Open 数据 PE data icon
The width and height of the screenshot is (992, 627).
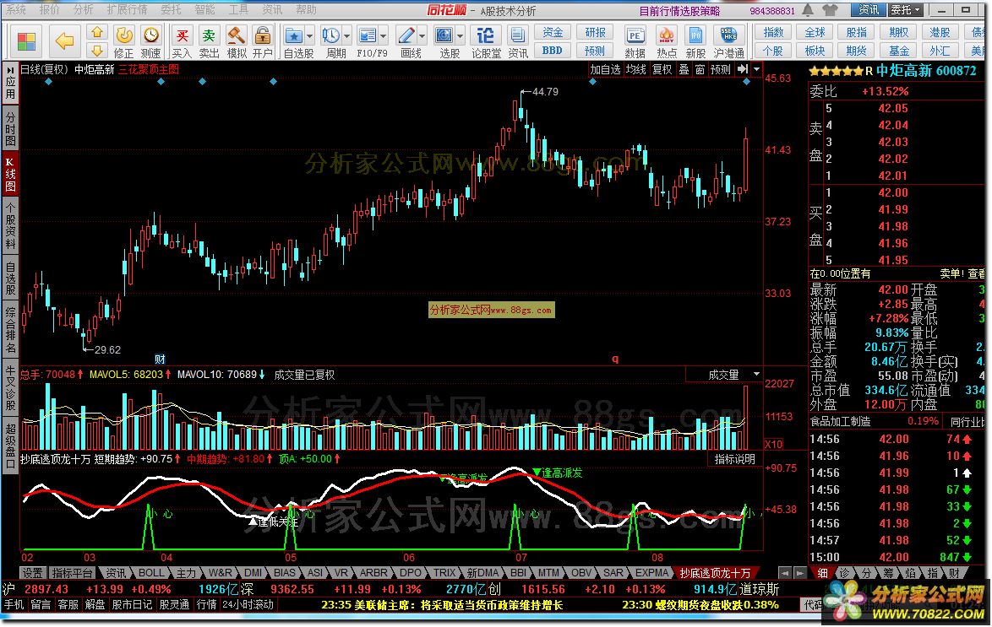click(x=635, y=41)
